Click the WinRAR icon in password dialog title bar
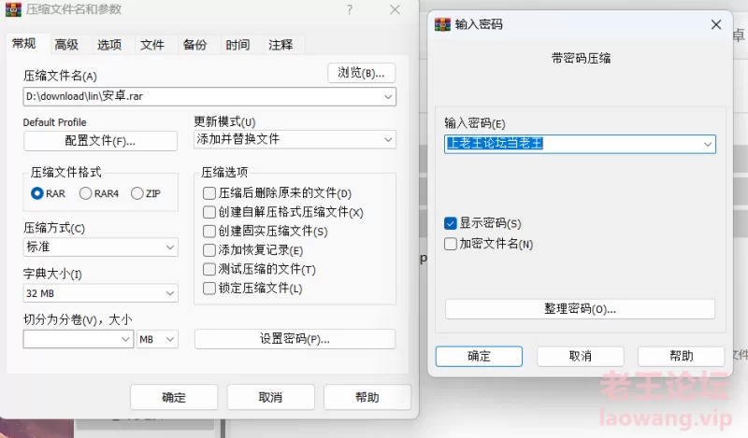 pos(443,25)
